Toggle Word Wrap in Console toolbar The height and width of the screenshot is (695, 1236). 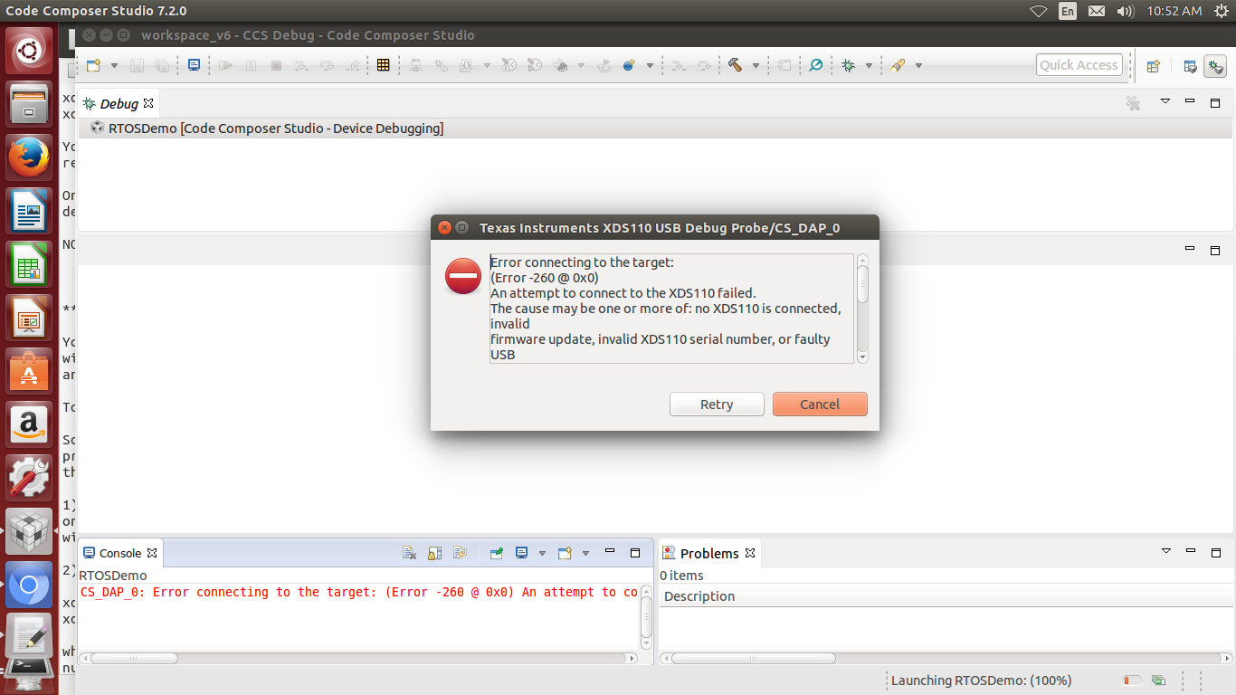(460, 553)
